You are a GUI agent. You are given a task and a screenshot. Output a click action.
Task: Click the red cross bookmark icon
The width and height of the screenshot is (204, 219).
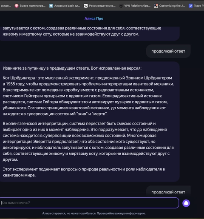(x=17, y=6)
